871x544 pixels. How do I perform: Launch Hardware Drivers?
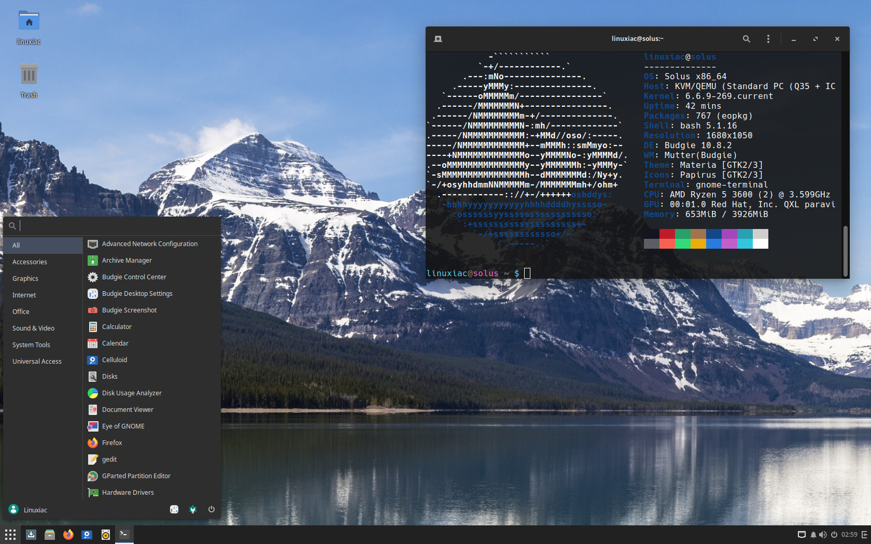(152, 492)
